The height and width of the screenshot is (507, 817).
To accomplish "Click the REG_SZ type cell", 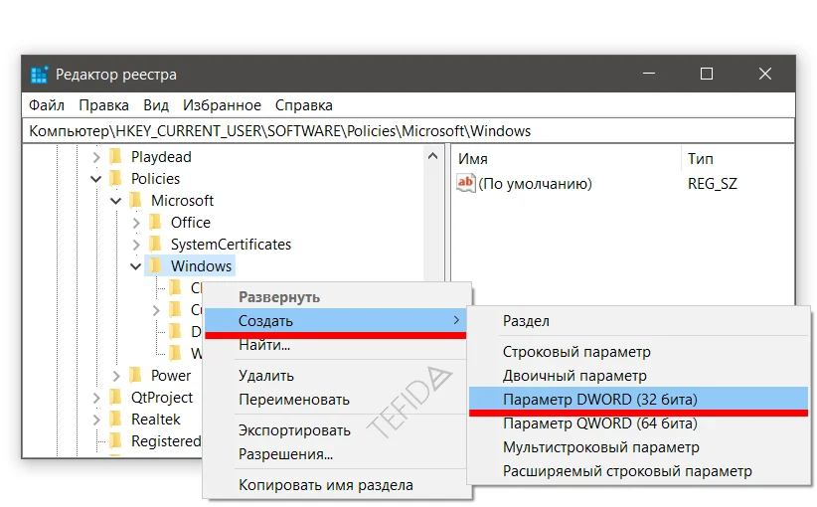I will 713,184.
